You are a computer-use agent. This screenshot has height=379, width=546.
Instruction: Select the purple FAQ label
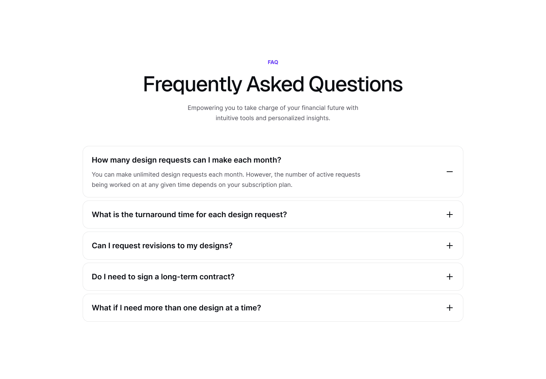[273, 62]
